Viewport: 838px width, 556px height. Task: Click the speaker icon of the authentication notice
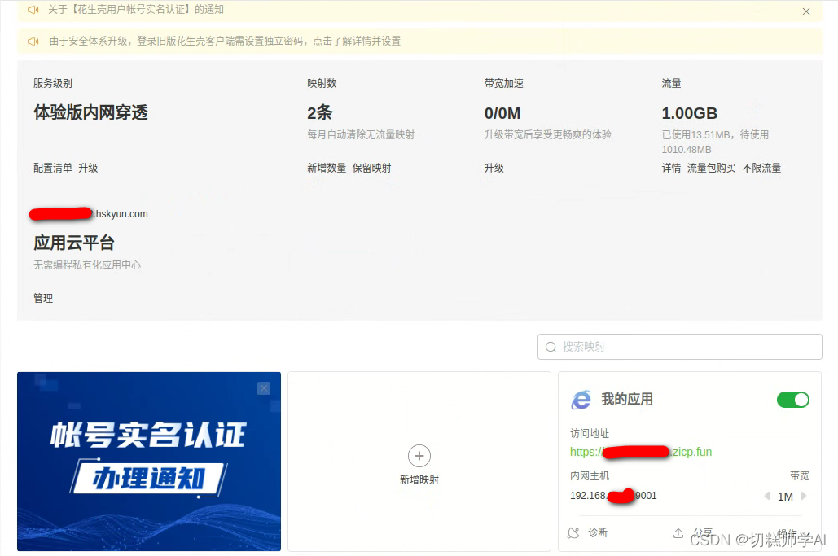tap(33, 10)
